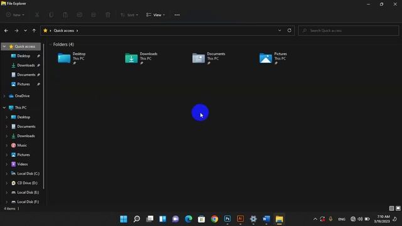Collapse the Folders (4) group
This screenshot has width=402, height=226.
pos(50,45)
